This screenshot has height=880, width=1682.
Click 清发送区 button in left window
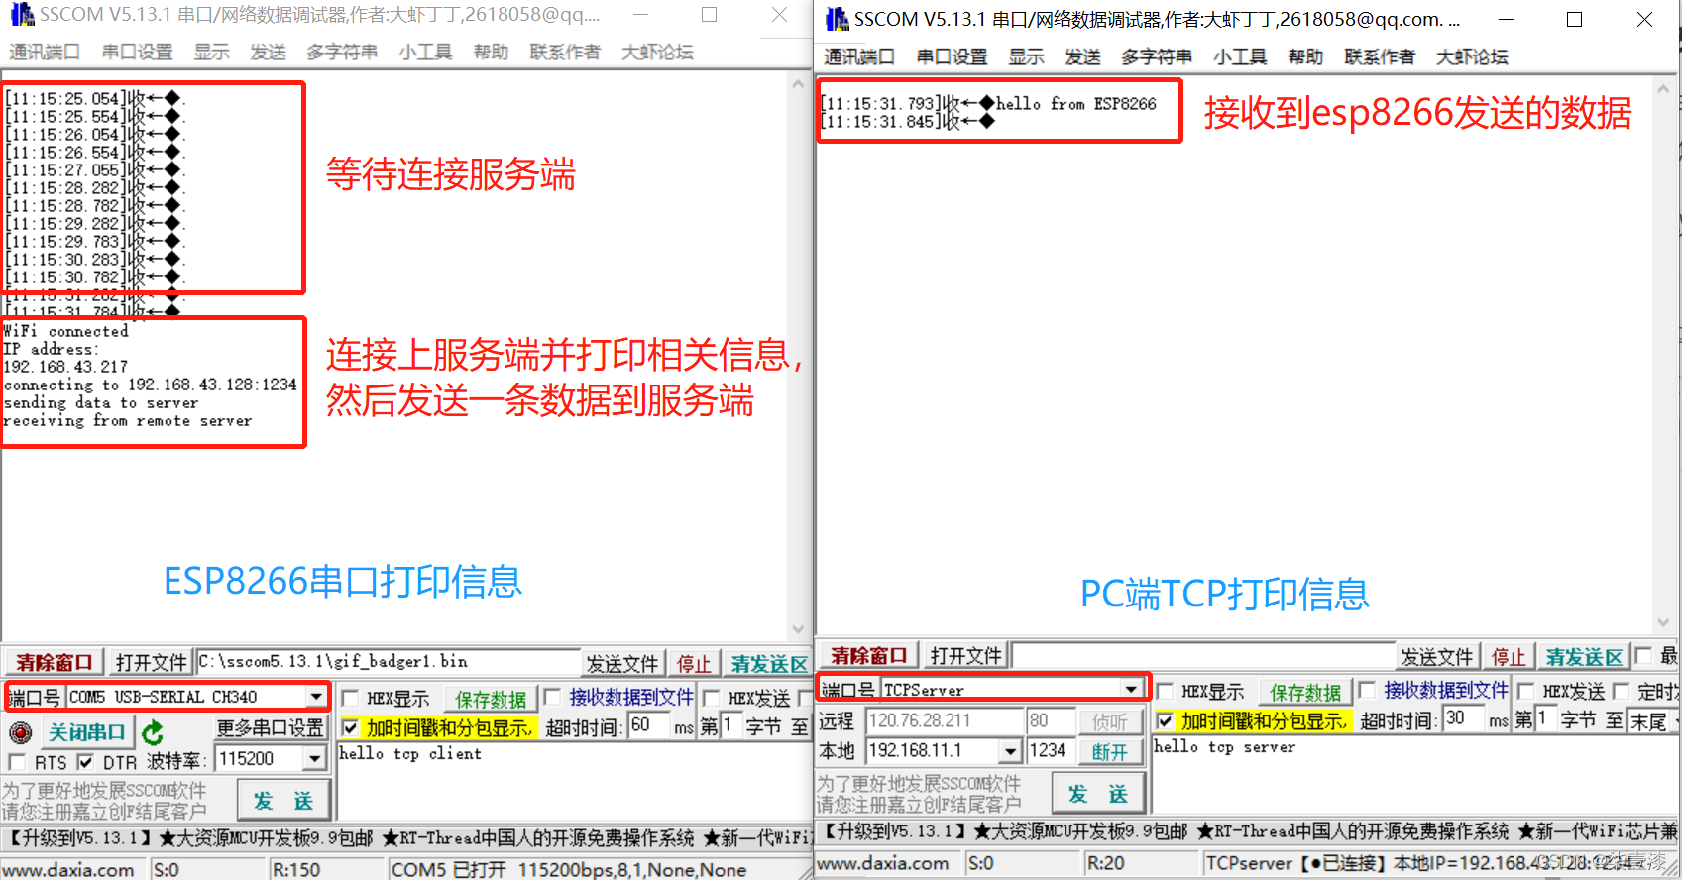768,663
